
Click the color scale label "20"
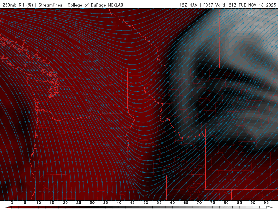(x=65, y=203)
